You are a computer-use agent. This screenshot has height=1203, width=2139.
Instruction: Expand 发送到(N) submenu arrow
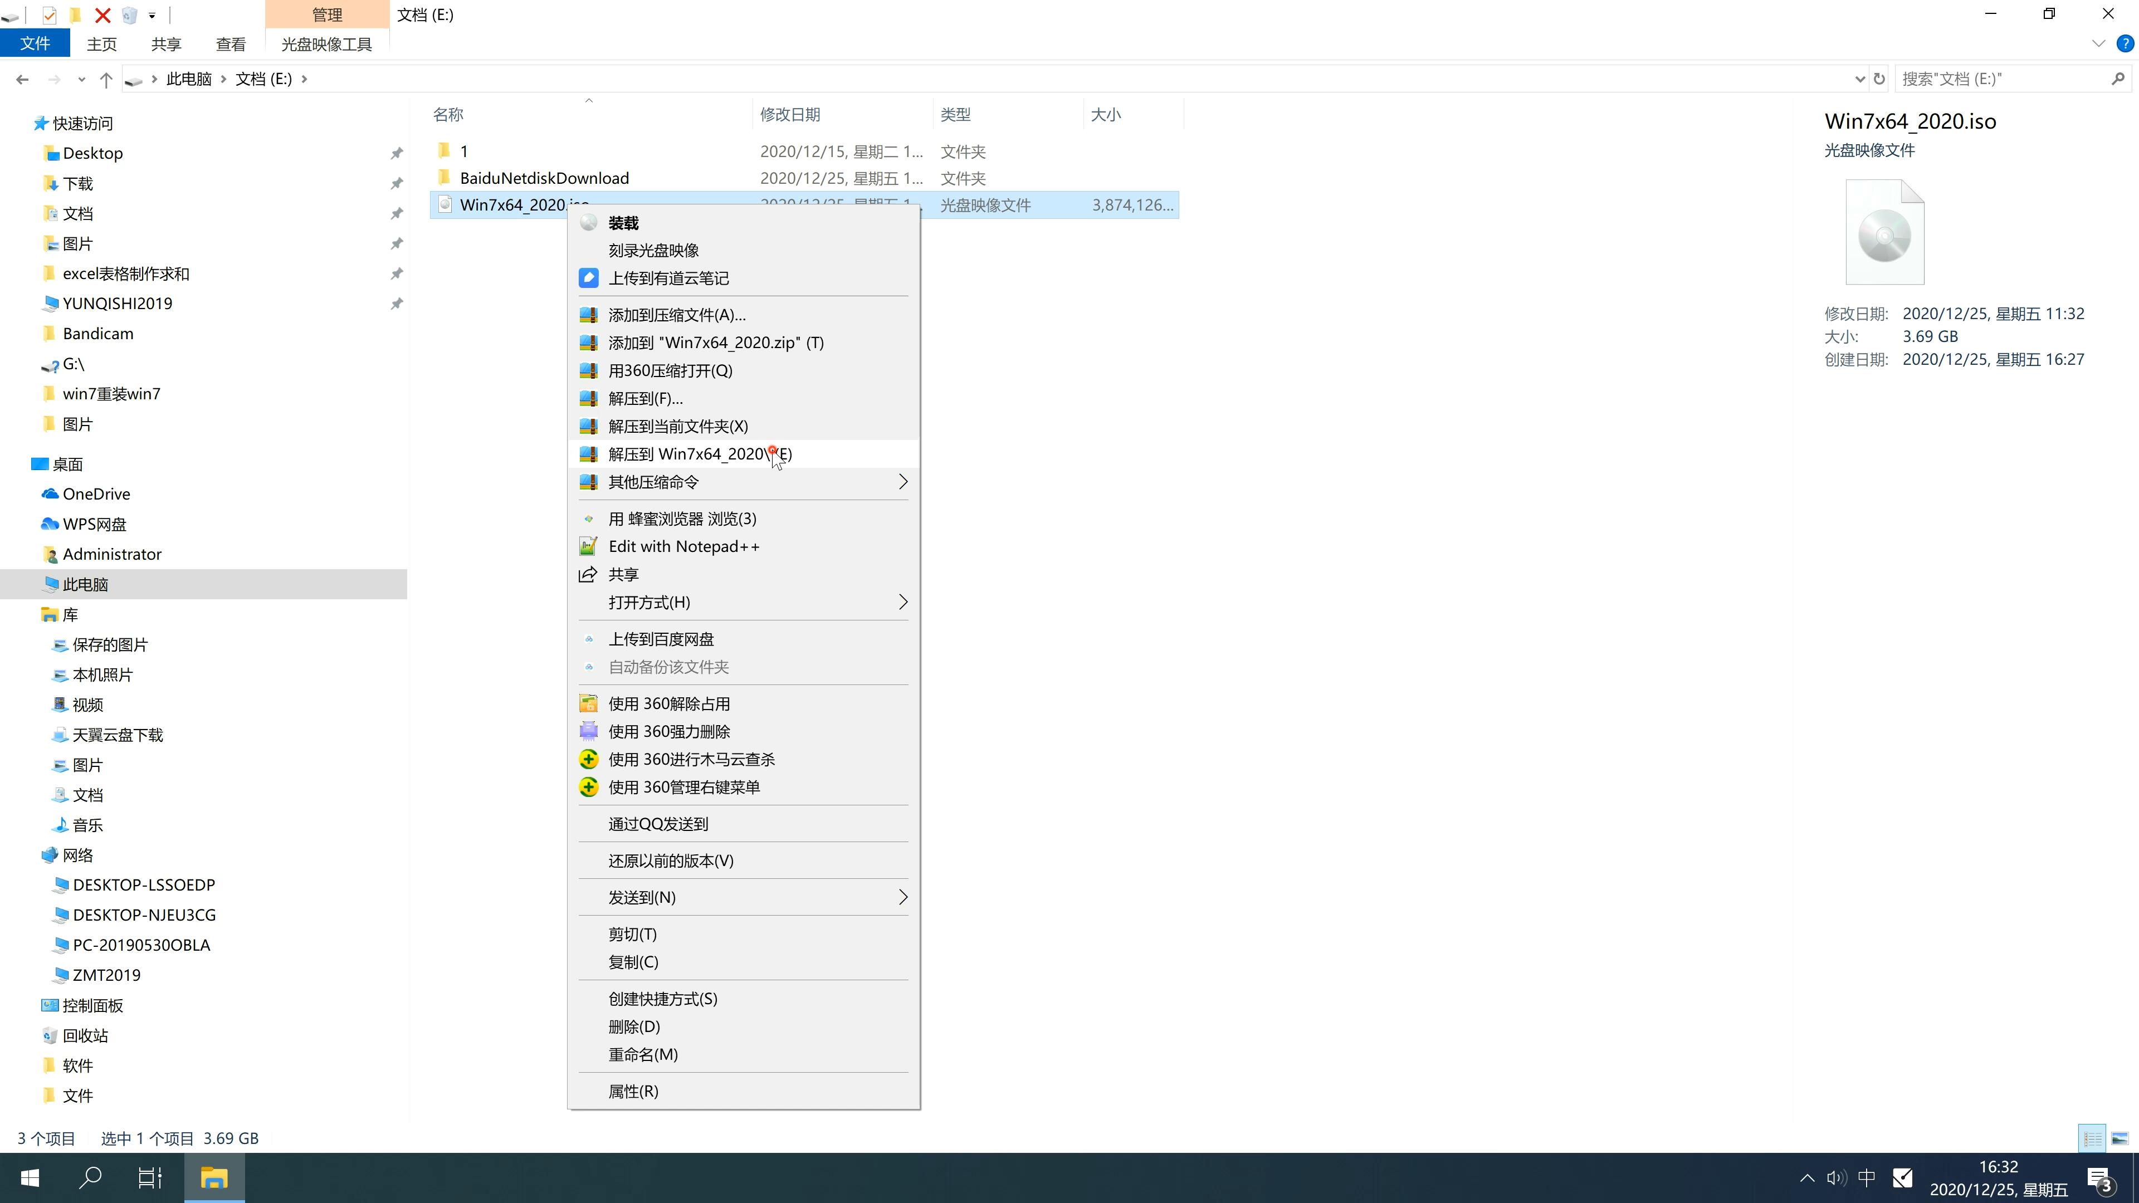(x=902, y=896)
